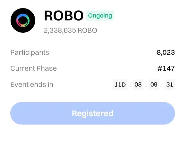Open phase #147 value
The height and width of the screenshot is (144, 185).
tap(166, 69)
